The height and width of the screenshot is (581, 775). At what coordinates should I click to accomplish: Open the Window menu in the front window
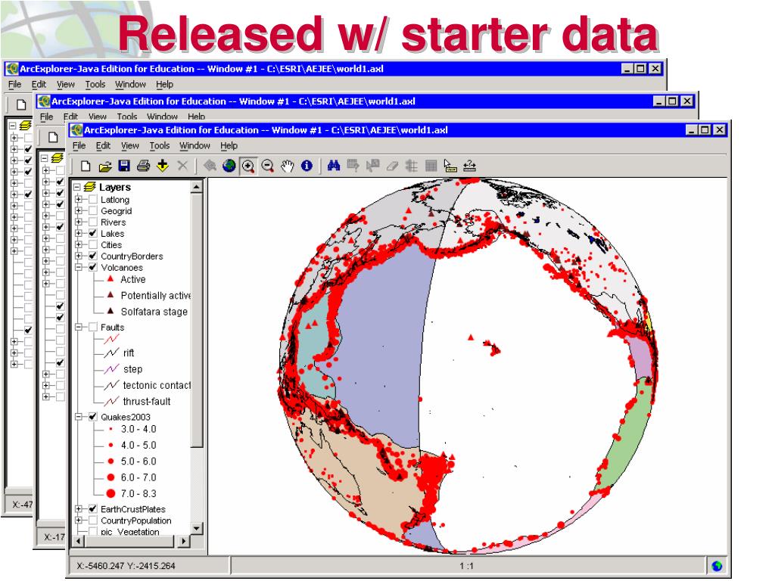(195, 146)
